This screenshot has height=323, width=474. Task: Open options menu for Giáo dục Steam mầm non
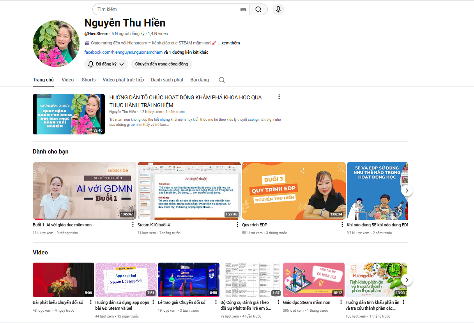[x=341, y=302]
